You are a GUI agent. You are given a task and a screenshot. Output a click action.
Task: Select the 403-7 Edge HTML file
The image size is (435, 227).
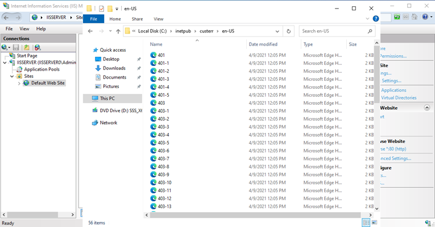pos(163,159)
